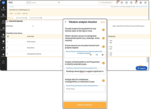Check No for Check screws row
151x109 pixels.
pos(109,43)
